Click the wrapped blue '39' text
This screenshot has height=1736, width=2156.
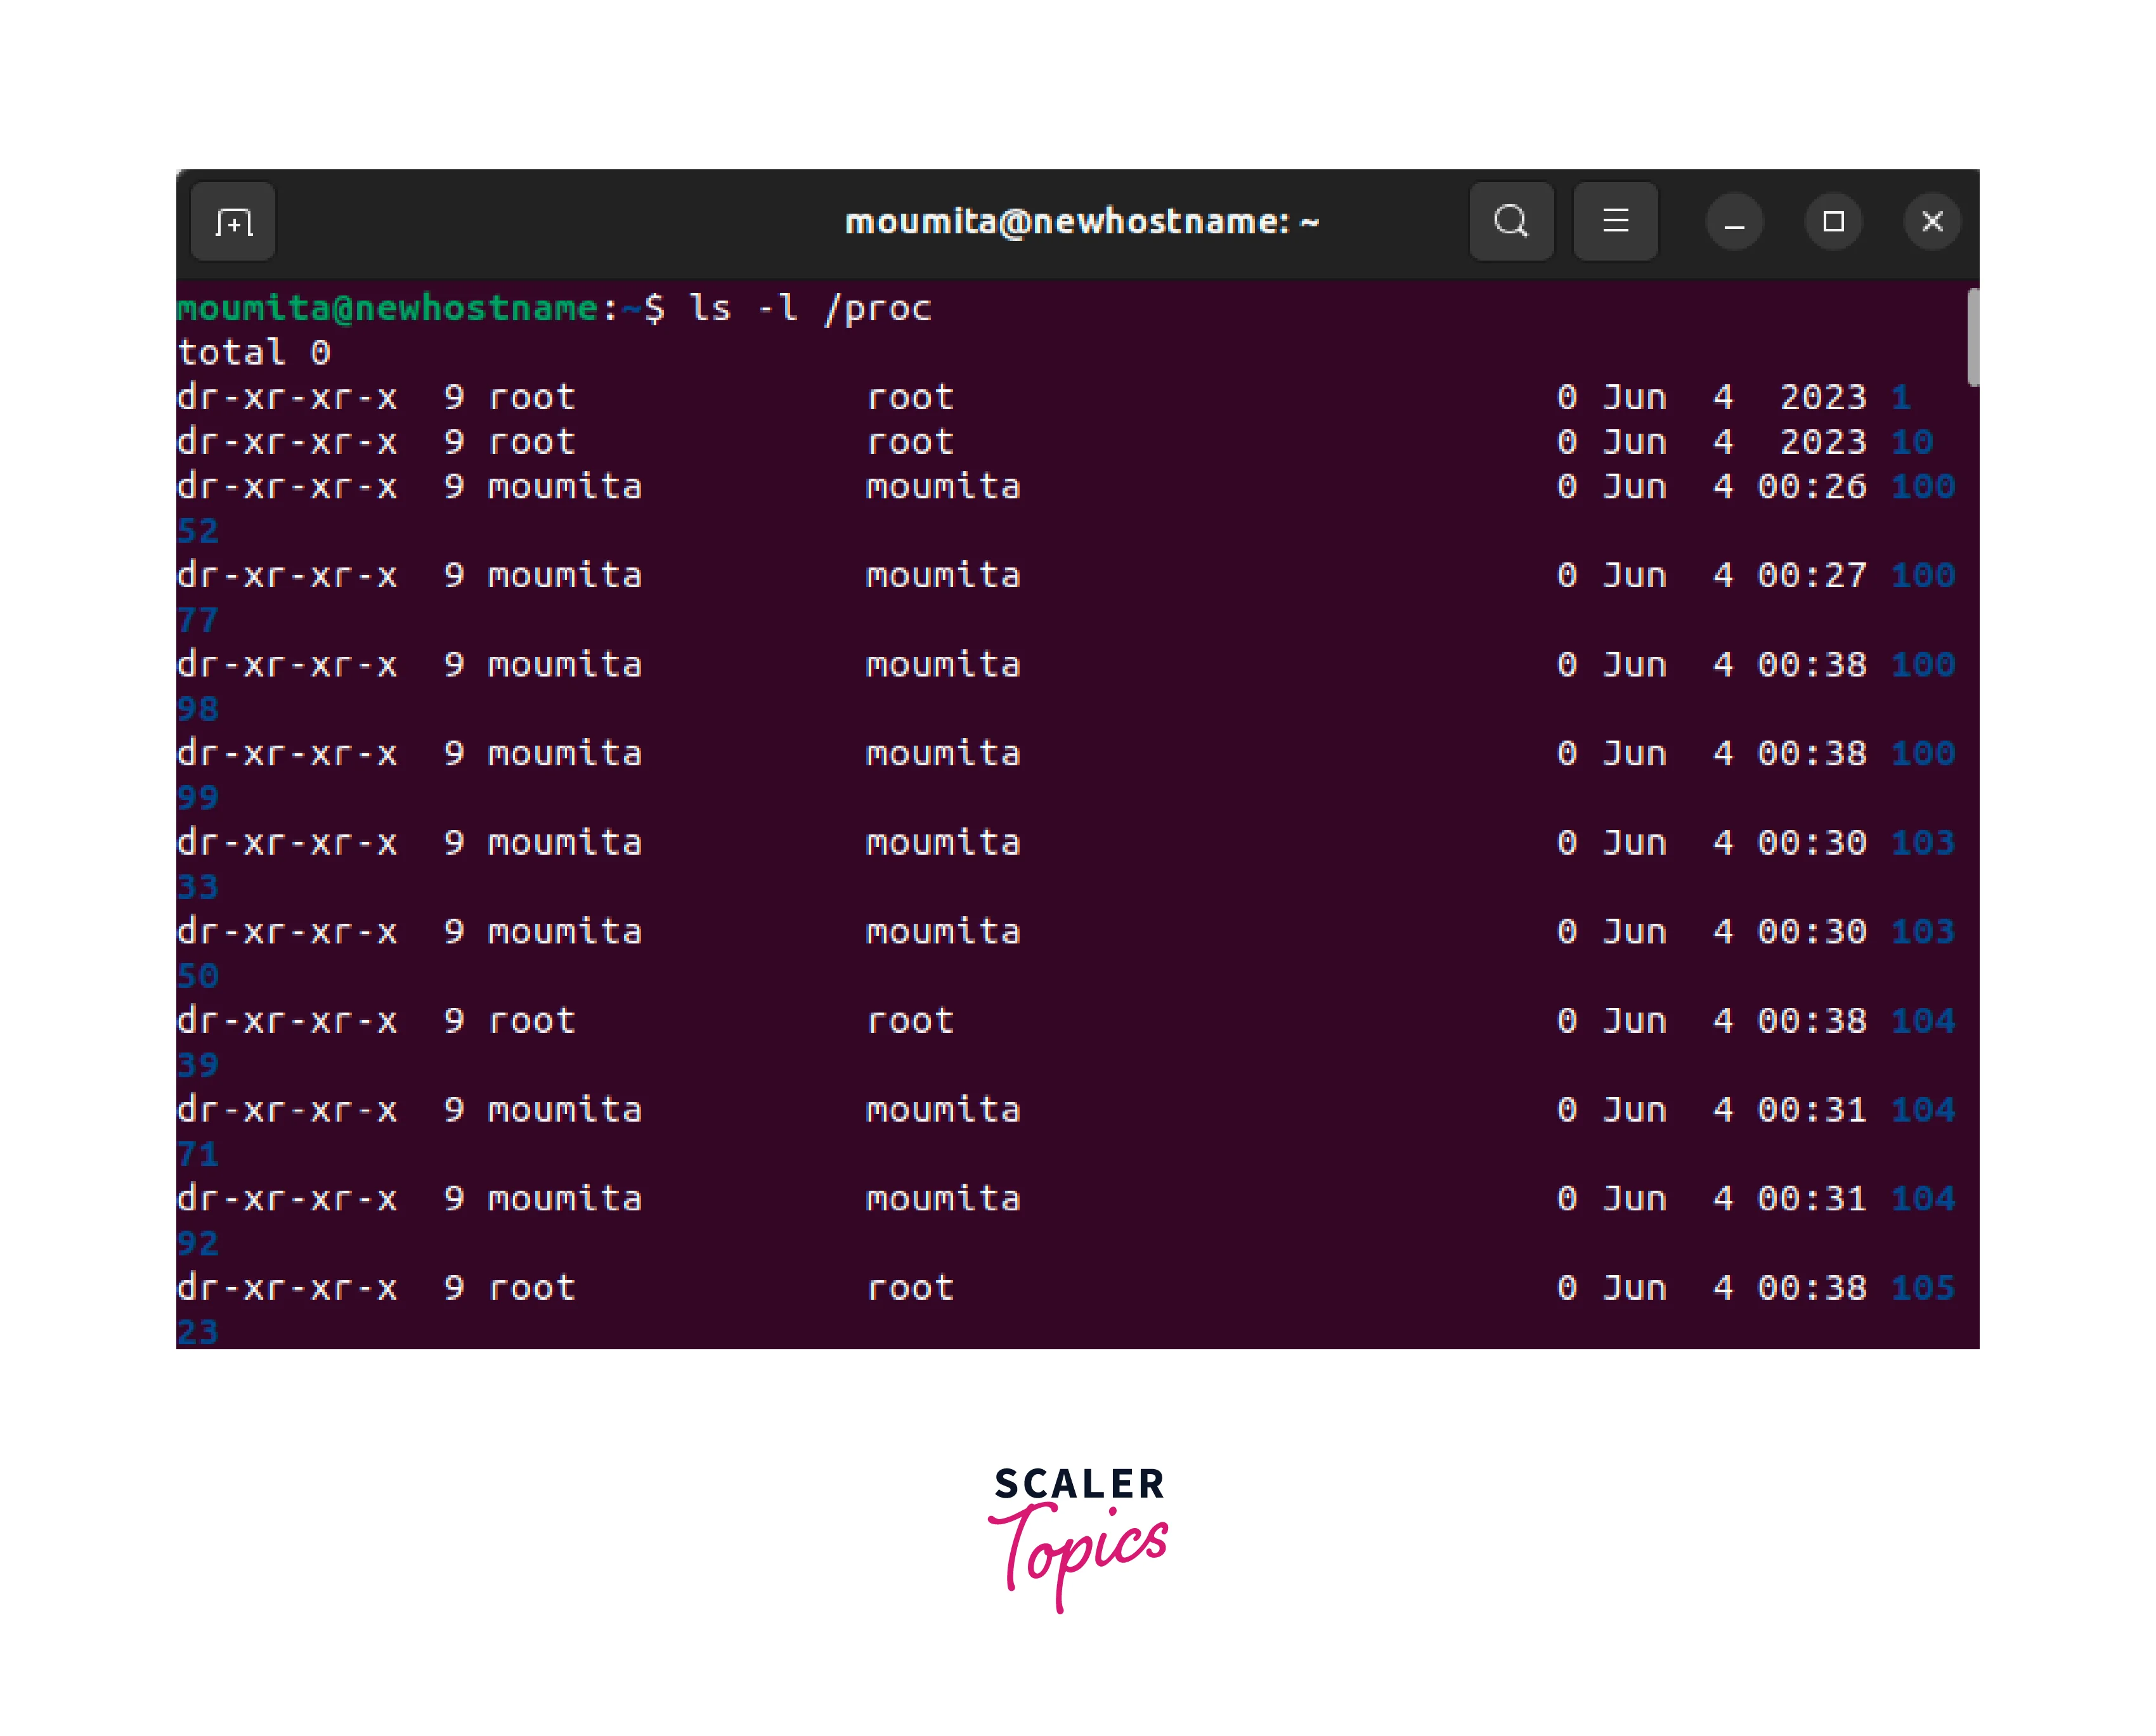198,1065
